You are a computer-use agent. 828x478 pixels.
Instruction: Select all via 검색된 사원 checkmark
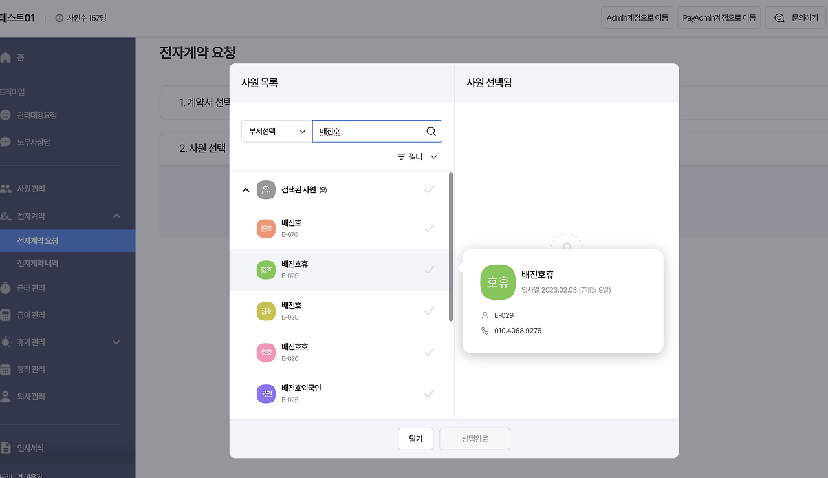(x=429, y=189)
